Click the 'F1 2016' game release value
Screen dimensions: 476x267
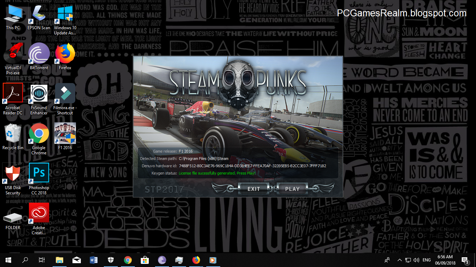[186, 151]
